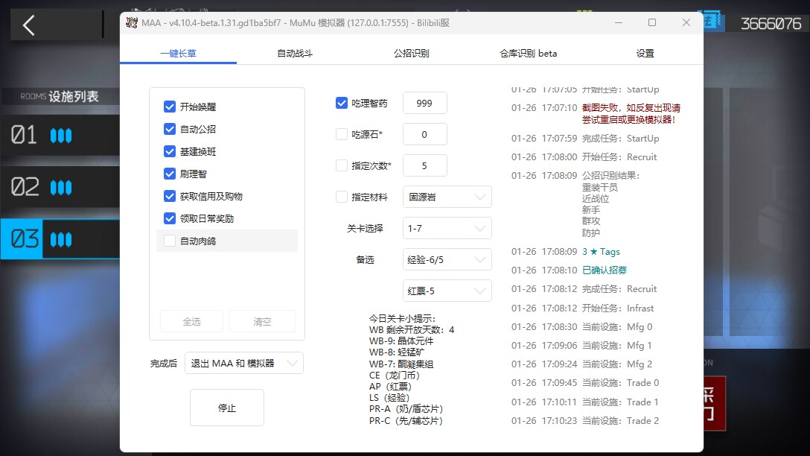Minimize the MAA window
Screen dimensions: 810x456
pyautogui.click(x=619, y=23)
